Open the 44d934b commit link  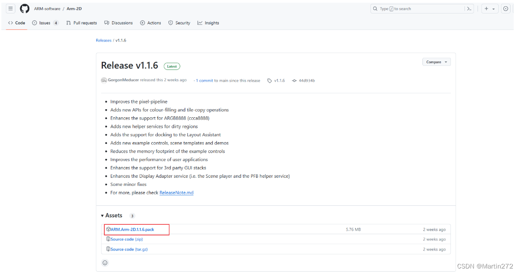[307, 80]
